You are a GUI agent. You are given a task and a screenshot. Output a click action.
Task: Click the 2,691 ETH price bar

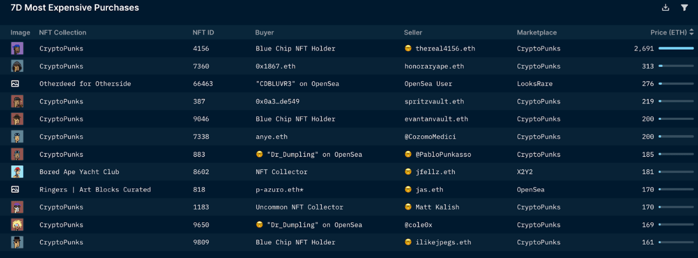tap(676, 49)
